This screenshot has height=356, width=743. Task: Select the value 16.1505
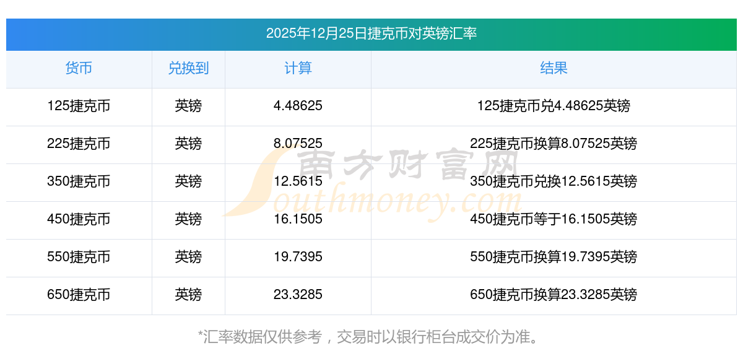(298, 219)
